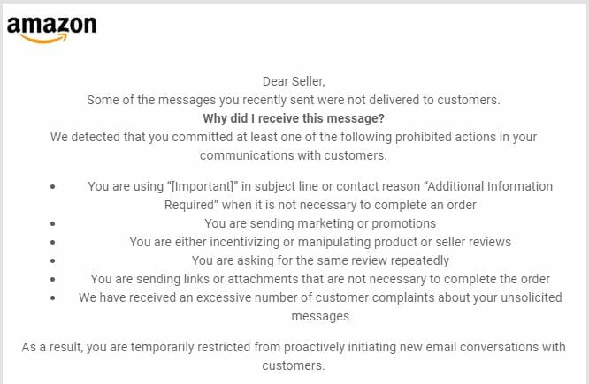Select the "Why did I receive this message?" heading
Screen dimensions: 589x384
pos(294,118)
